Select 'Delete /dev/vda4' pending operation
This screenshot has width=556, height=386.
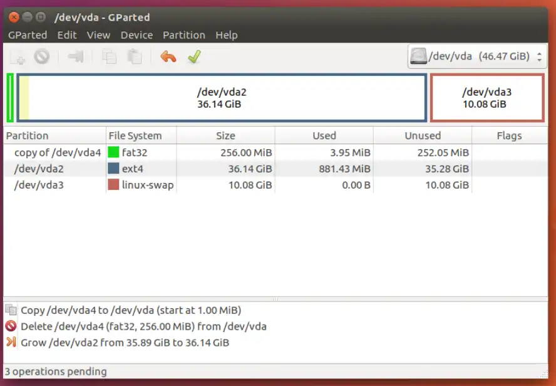[275, 326]
